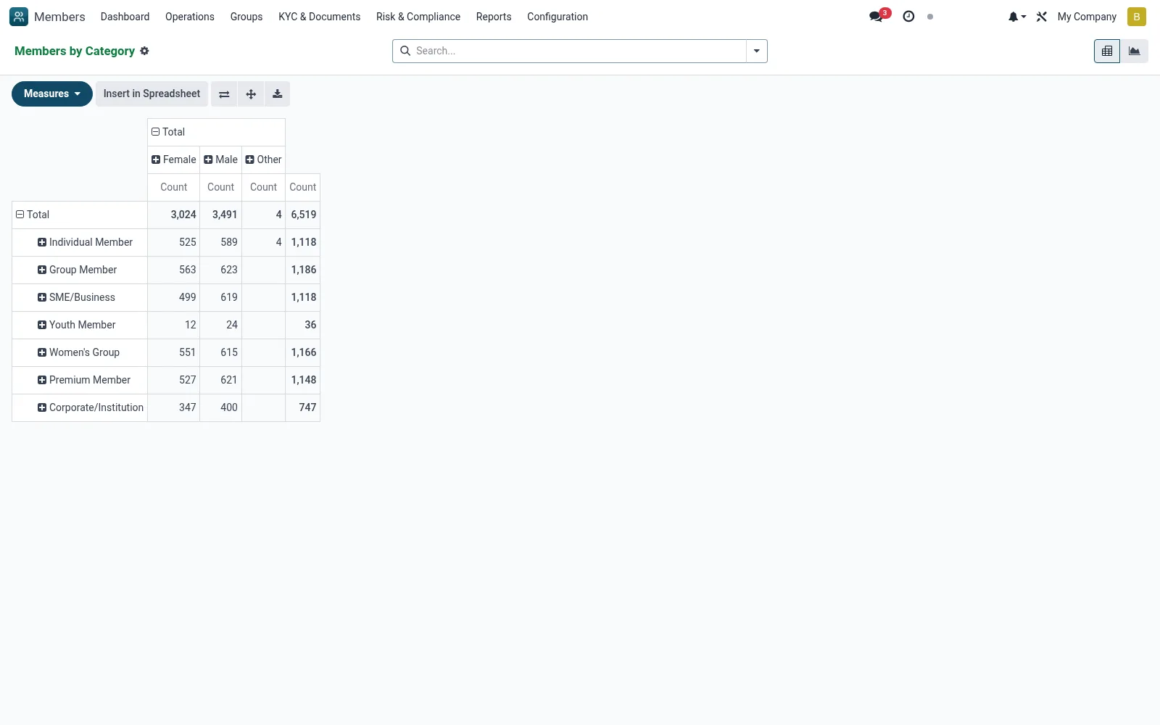
Task: Download the pivot table as xlsx
Action: [x=277, y=94]
